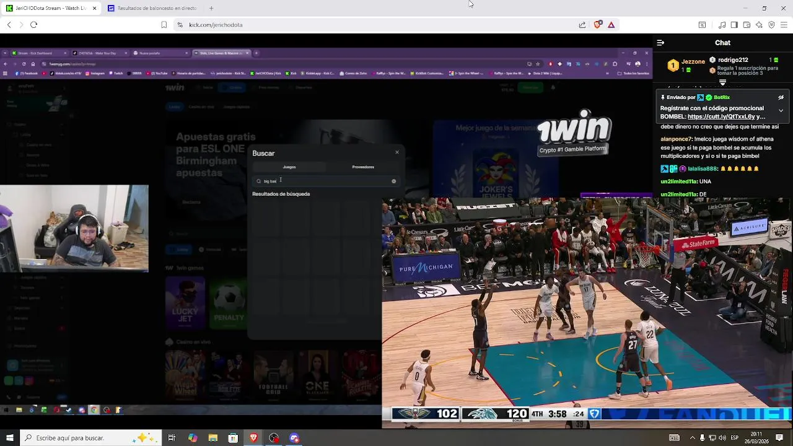Image resolution: width=793 pixels, height=446 pixels.
Task: Open the tab search icon in toolbar
Action: click(x=702, y=25)
